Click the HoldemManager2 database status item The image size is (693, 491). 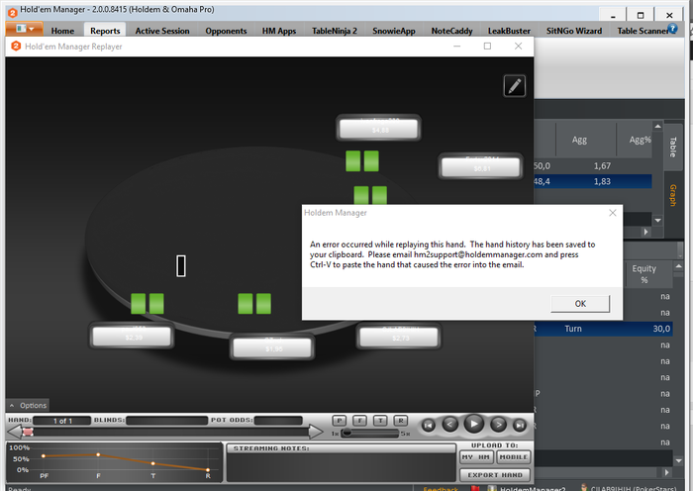point(528,488)
